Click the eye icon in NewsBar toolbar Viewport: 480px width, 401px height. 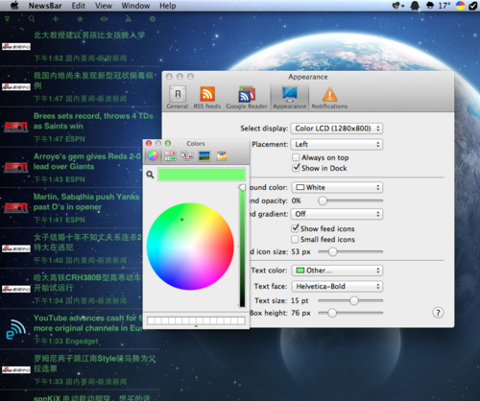coord(104,19)
